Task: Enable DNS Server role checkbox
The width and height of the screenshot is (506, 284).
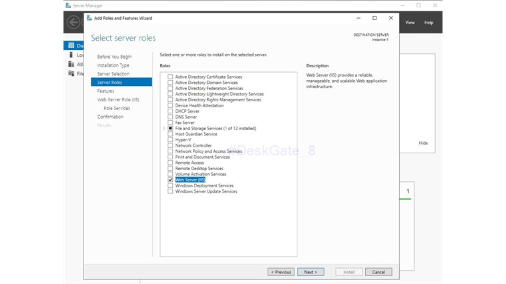Action: pyautogui.click(x=170, y=117)
